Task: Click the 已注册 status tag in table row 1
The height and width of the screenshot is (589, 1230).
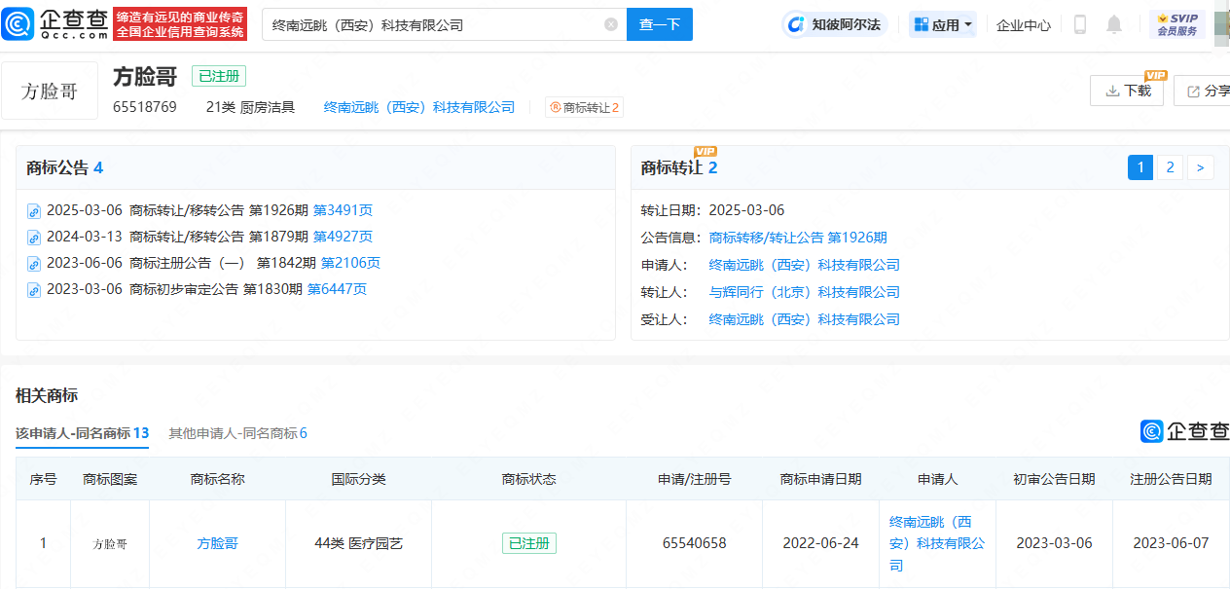Action: (x=529, y=543)
